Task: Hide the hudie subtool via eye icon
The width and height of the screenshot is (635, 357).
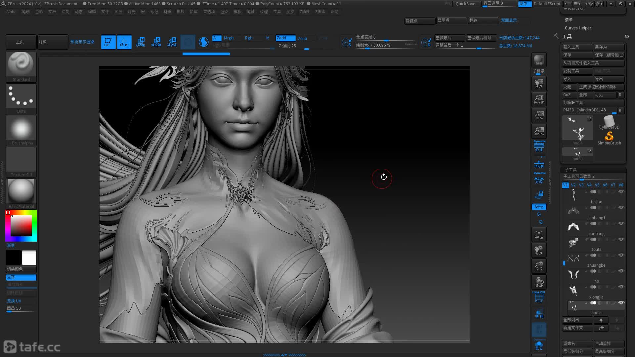Action: tap(621, 303)
